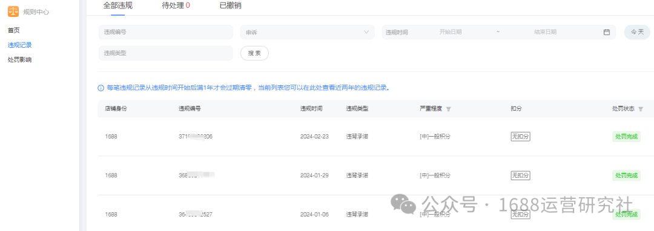Click the 违规类型 column header

[x=357, y=109]
